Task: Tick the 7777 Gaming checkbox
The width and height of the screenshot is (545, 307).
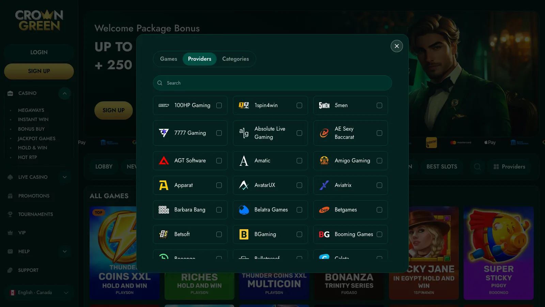Action: click(x=219, y=133)
